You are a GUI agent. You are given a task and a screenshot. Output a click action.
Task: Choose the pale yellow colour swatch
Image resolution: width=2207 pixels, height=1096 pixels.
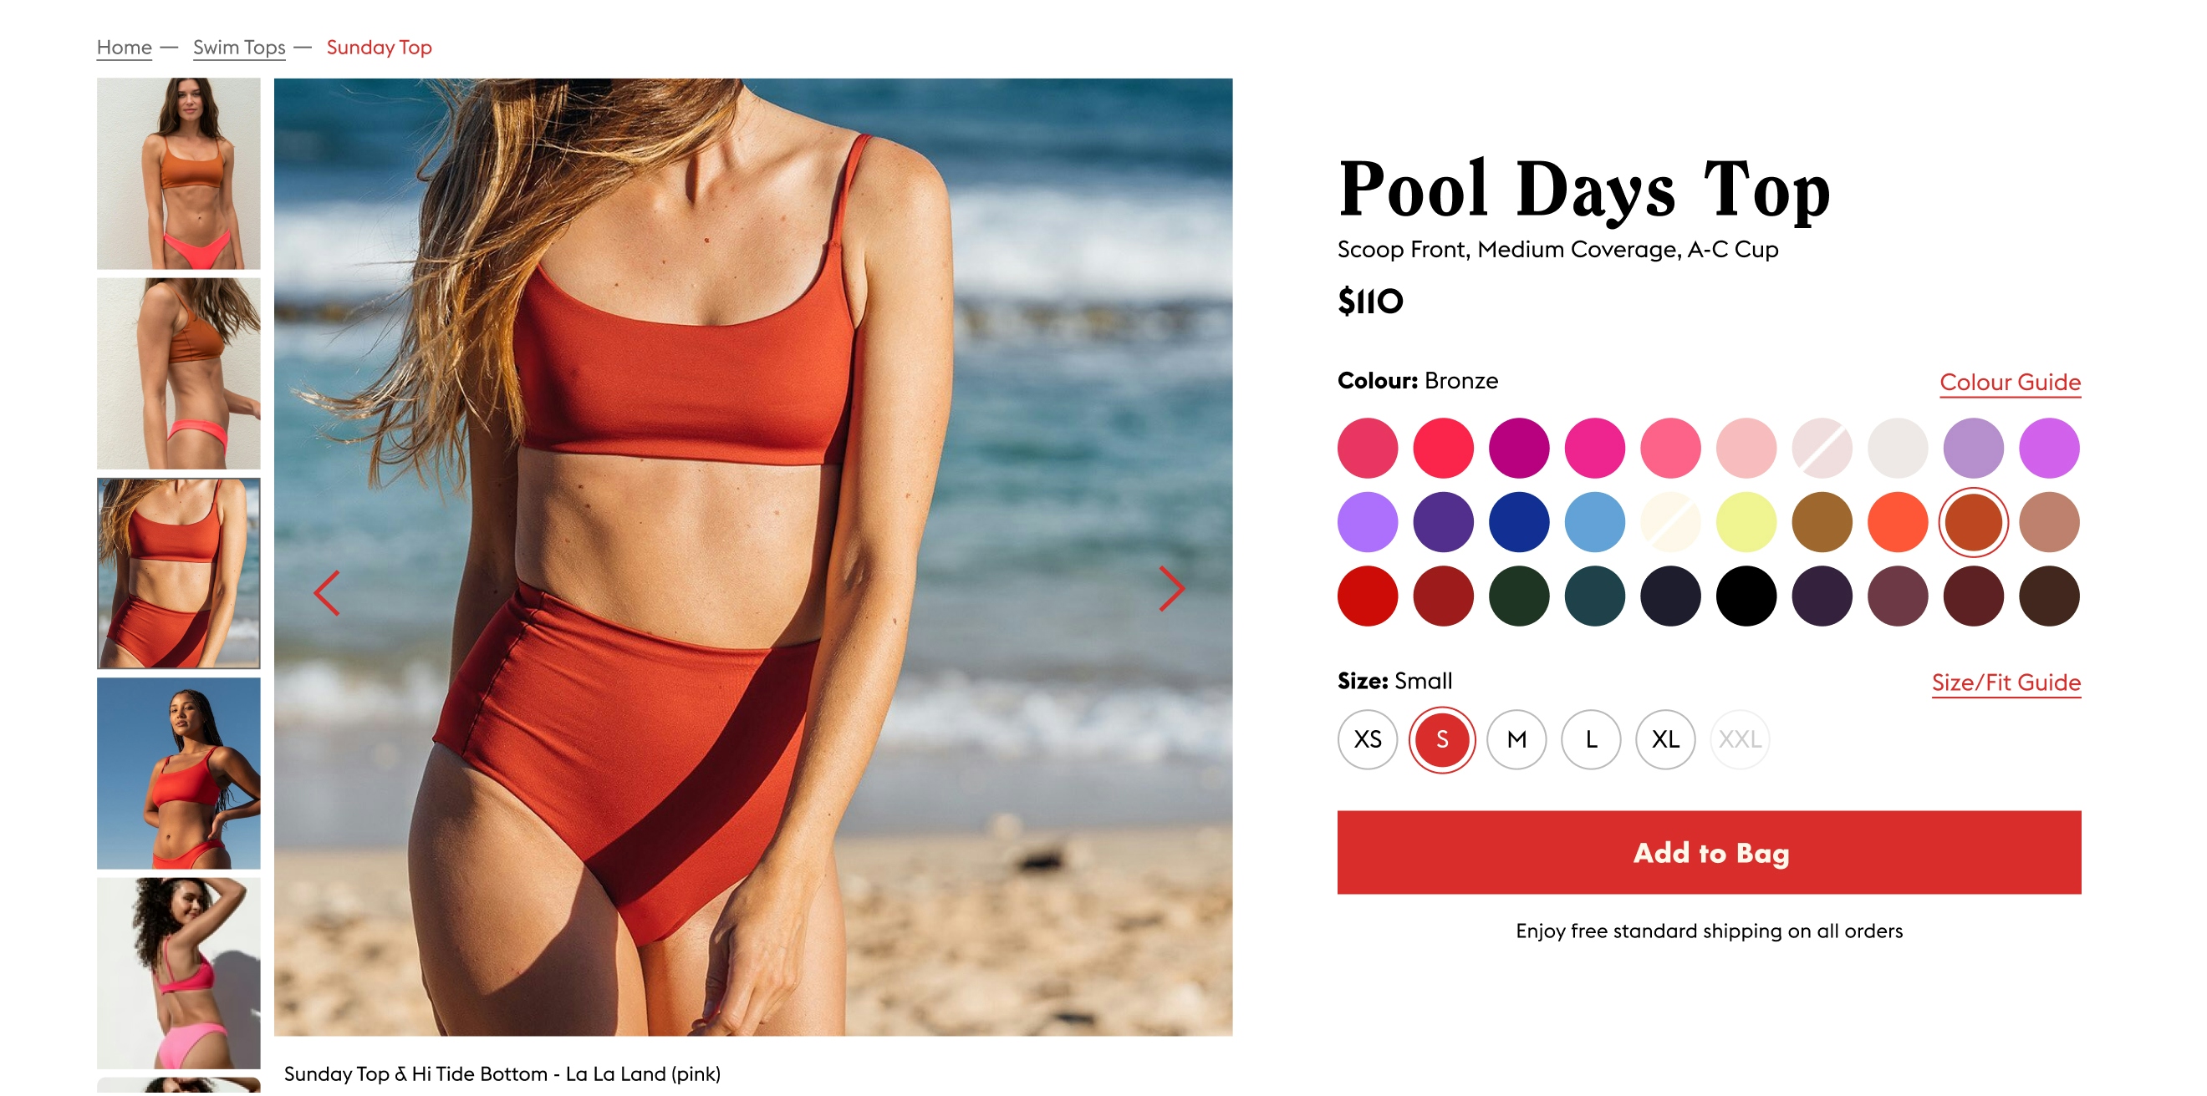pyautogui.click(x=1746, y=522)
